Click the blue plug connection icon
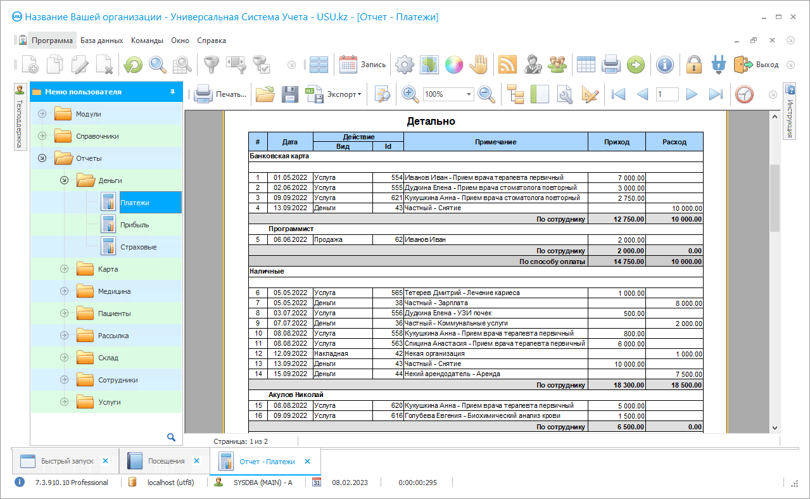 pos(718,64)
